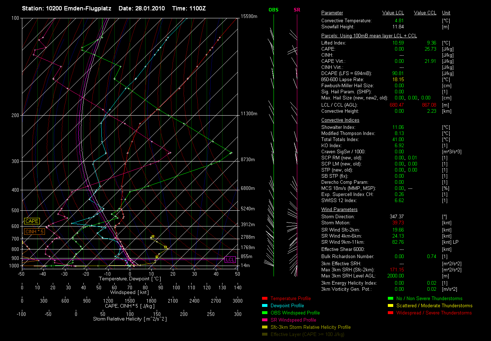Click the green OBS wind barb column header

(274, 10)
